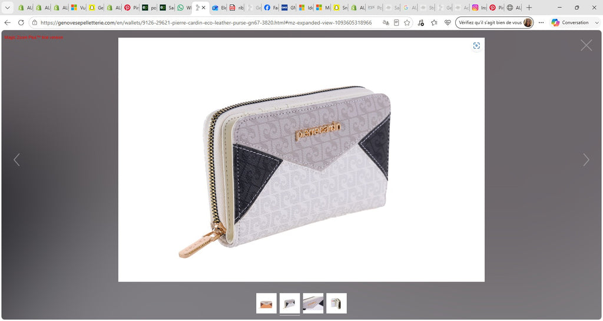Open immersive reader icon in address bar
The image size is (603, 321).
396,23
